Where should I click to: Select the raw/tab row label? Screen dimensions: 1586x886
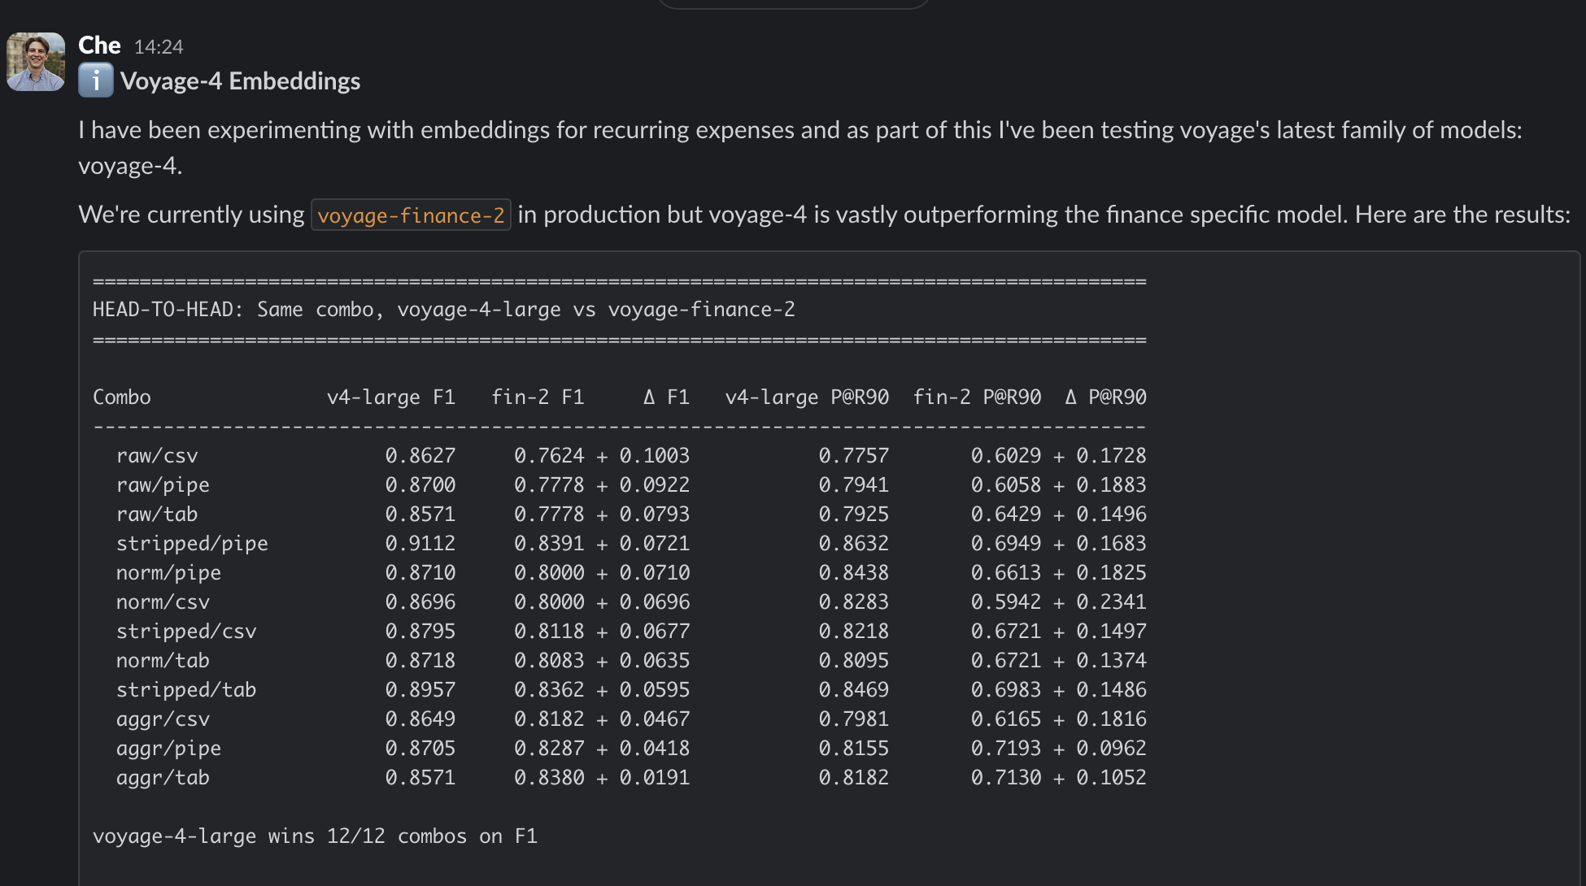(x=157, y=515)
